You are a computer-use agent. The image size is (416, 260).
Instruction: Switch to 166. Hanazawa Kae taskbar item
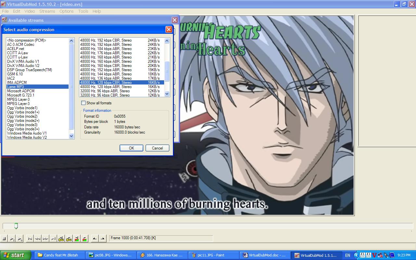point(162,255)
